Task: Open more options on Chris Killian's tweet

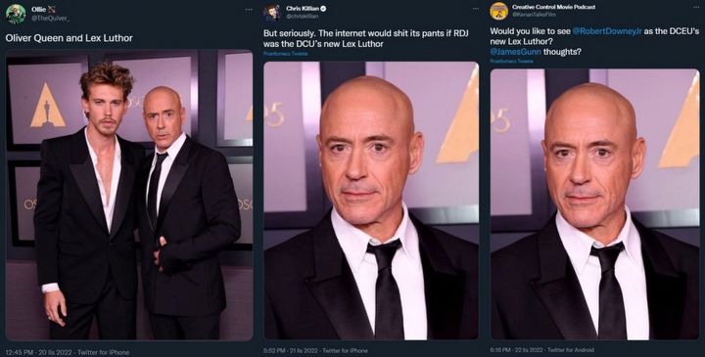Action: coord(474,9)
